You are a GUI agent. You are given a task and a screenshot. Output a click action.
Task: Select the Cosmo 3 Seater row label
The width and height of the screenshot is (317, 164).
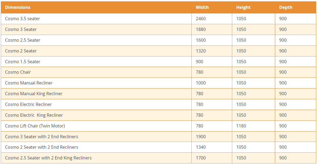(x=21, y=29)
